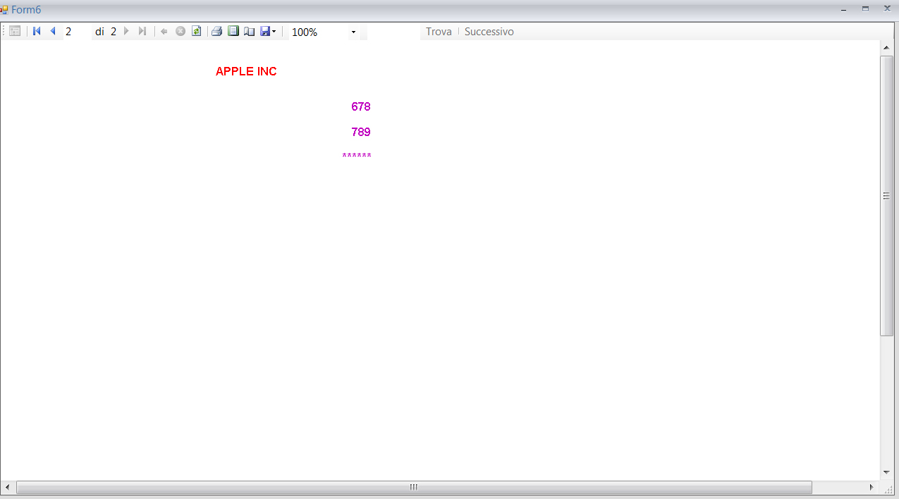This screenshot has height=499, width=899.
Task: Click the horizontal scrollbar thumb
Action: click(414, 487)
